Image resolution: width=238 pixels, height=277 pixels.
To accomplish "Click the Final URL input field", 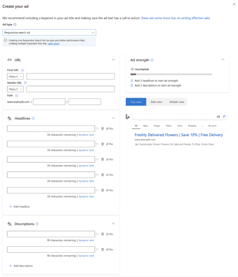I will [70, 76].
